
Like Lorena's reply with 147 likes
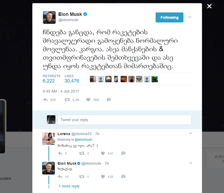103,153
